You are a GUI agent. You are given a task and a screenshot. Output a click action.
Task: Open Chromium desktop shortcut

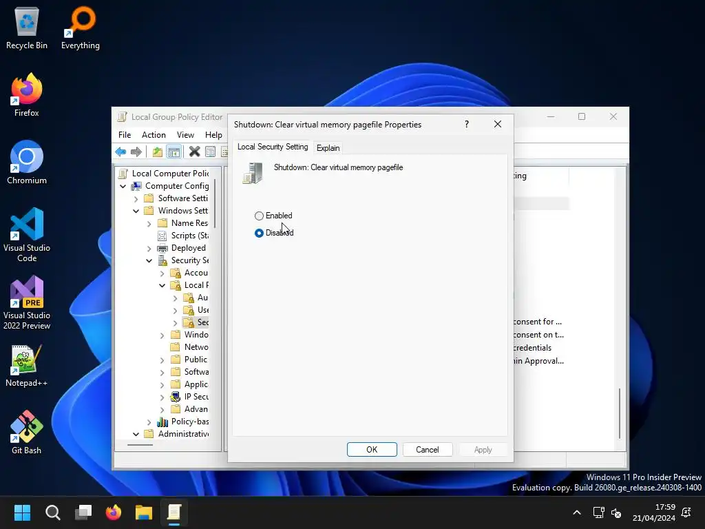(27, 163)
